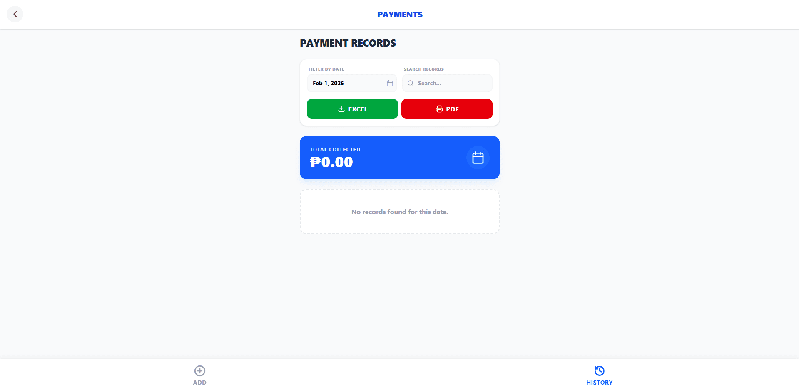The width and height of the screenshot is (799, 390).
Task: Print records with the PDF button
Action: 447,109
